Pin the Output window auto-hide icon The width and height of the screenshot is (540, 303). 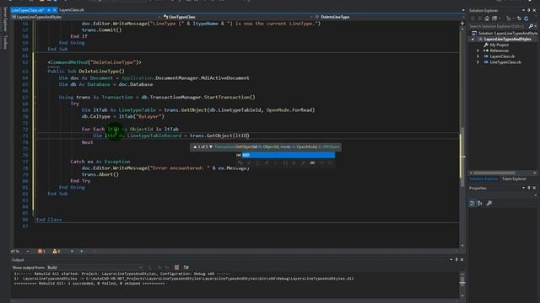pyautogui.click(x=456, y=260)
